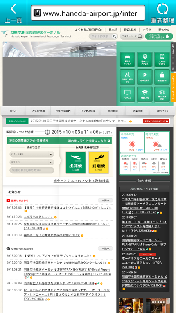
Task: Open アクセス情報 navigation menu
Action: [88, 111]
